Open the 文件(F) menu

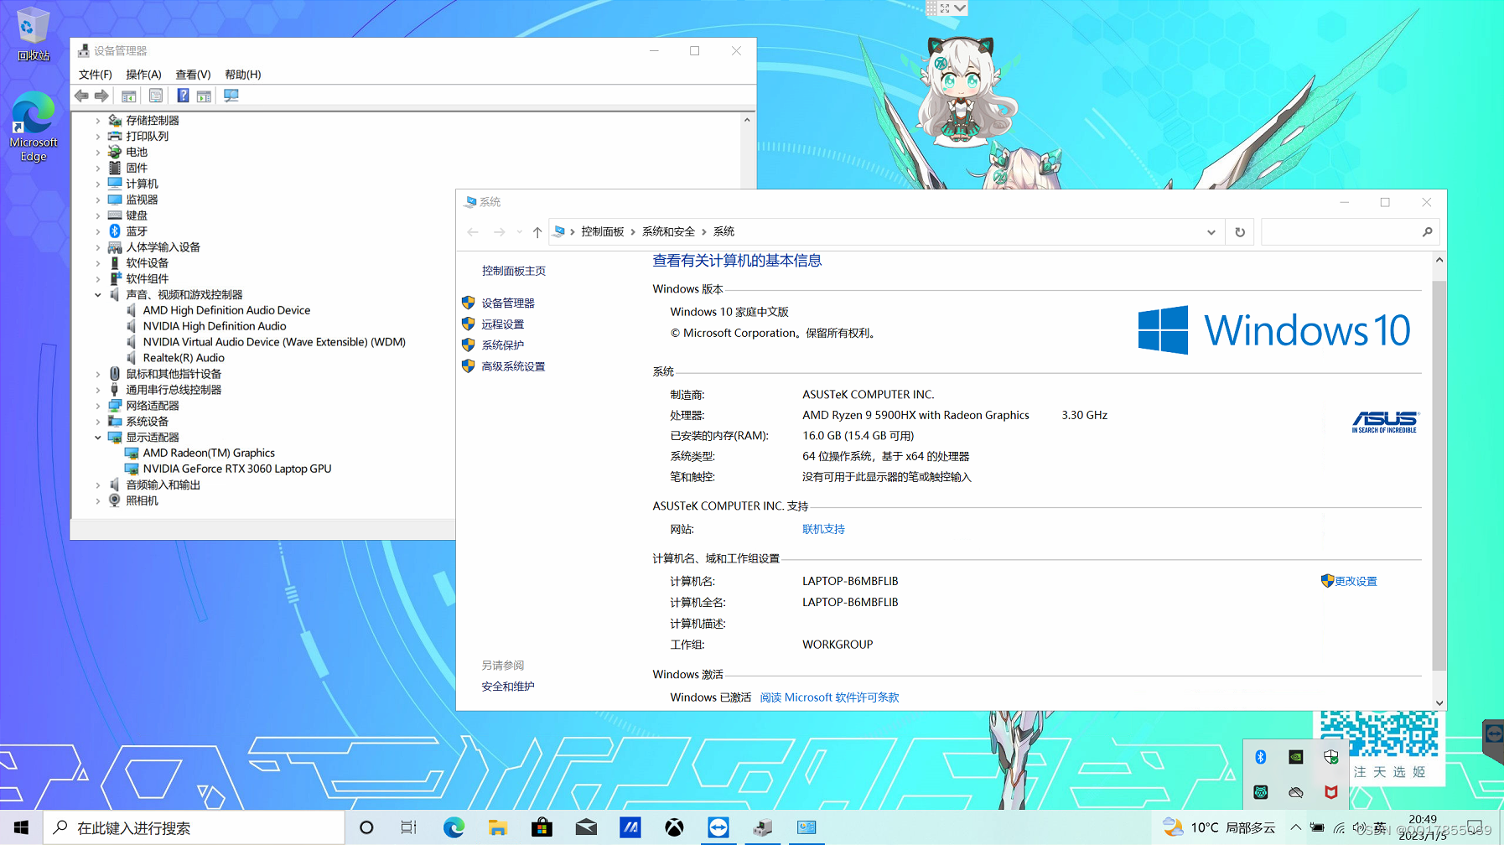[x=96, y=75]
